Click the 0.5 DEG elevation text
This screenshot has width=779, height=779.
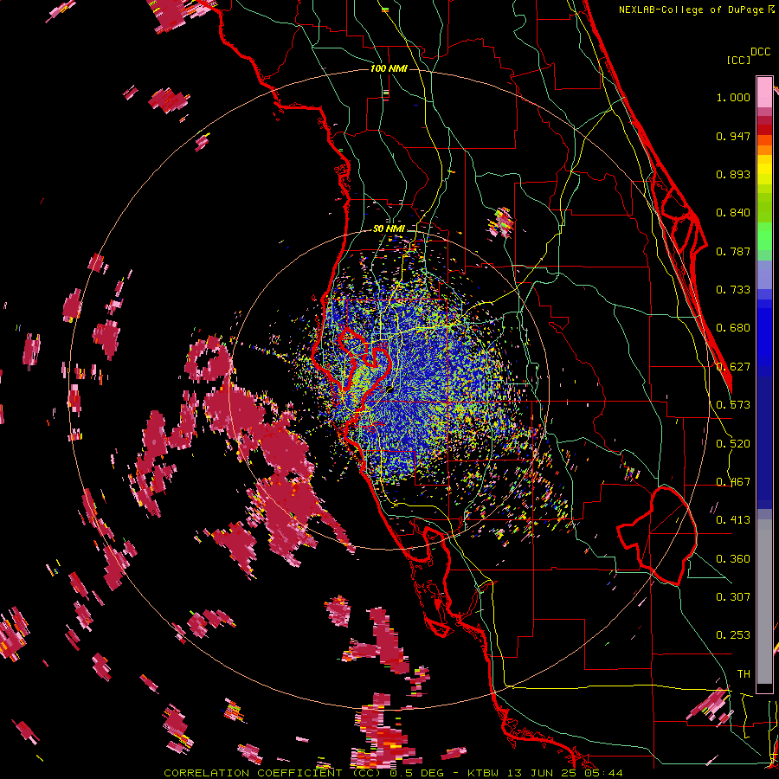pos(419,773)
